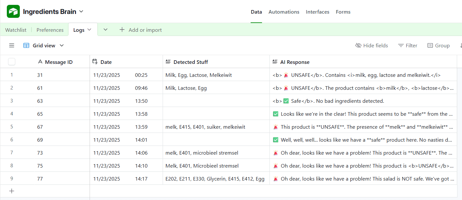Select the Detected Stuff cell for message 77
The width and height of the screenshot is (462, 200).
216,179
